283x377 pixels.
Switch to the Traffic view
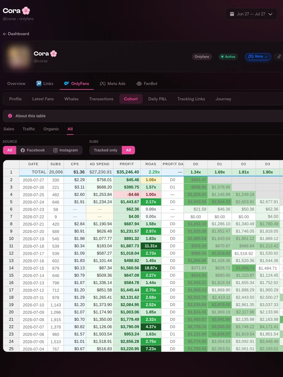coord(29,129)
